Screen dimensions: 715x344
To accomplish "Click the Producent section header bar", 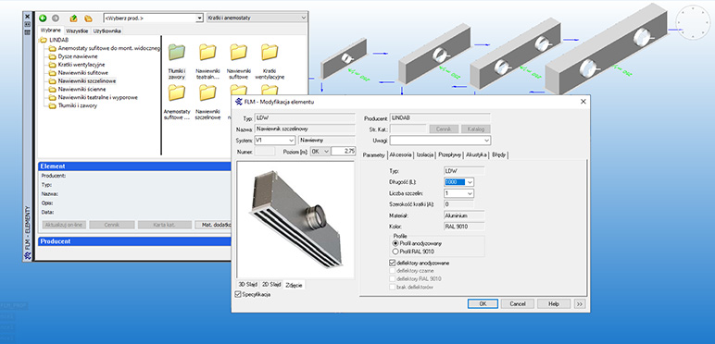I will (134, 241).
